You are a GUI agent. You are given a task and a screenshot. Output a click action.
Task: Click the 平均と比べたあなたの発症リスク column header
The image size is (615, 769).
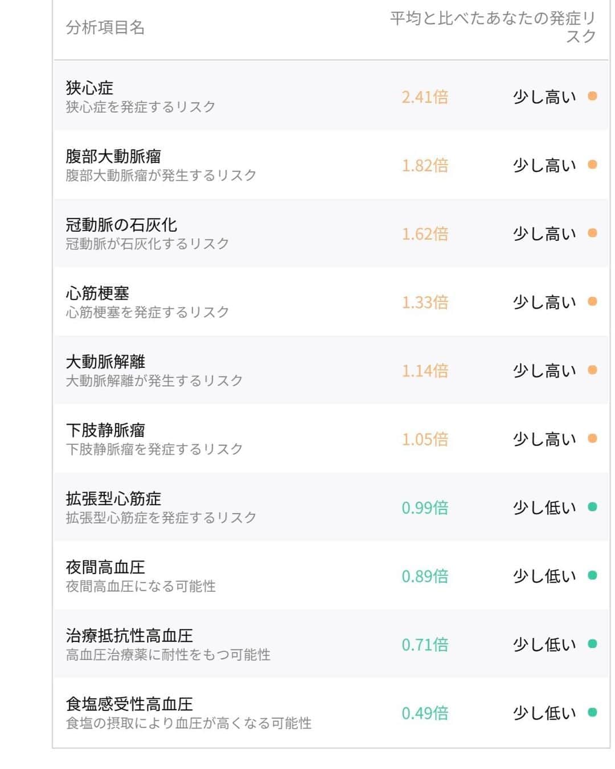[x=493, y=27]
